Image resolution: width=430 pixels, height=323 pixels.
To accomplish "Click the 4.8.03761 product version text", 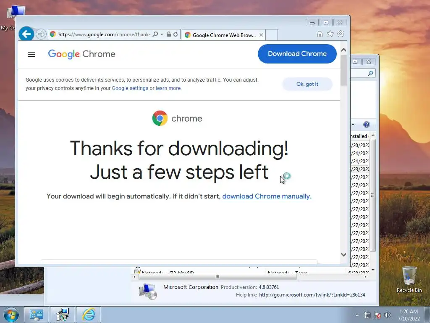I will pos(269,287).
